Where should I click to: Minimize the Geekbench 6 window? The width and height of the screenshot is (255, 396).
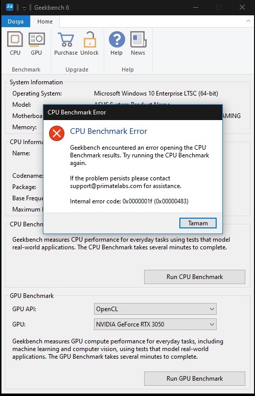point(196,7)
